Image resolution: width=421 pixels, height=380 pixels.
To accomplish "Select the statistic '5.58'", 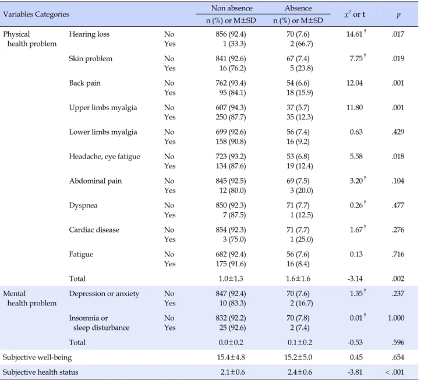I will pos(356,156).
